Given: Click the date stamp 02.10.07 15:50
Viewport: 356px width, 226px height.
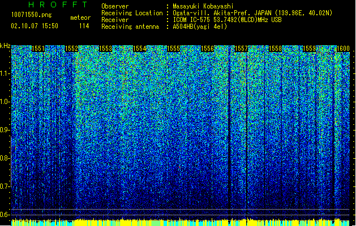Looking at the screenshot, I should click(x=35, y=26).
